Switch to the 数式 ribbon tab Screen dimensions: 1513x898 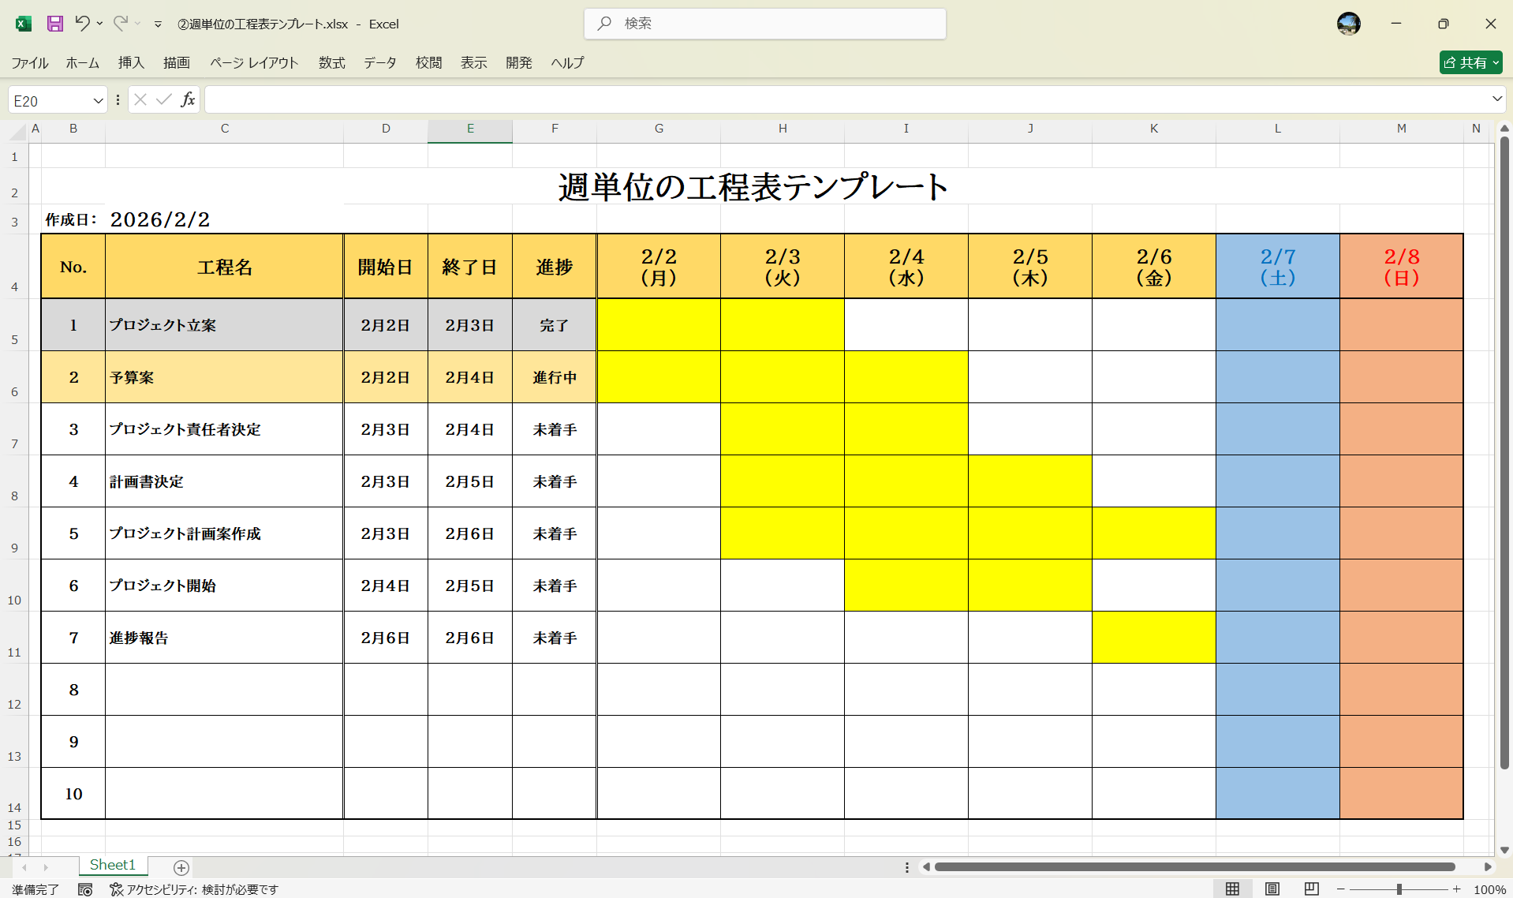coord(331,62)
